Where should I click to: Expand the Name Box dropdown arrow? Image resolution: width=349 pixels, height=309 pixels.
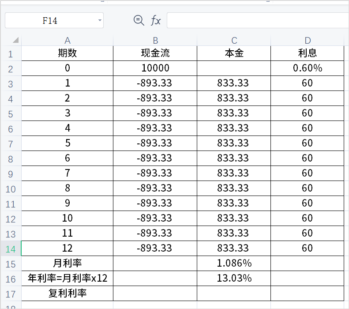pyautogui.click(x=100, y=20)
